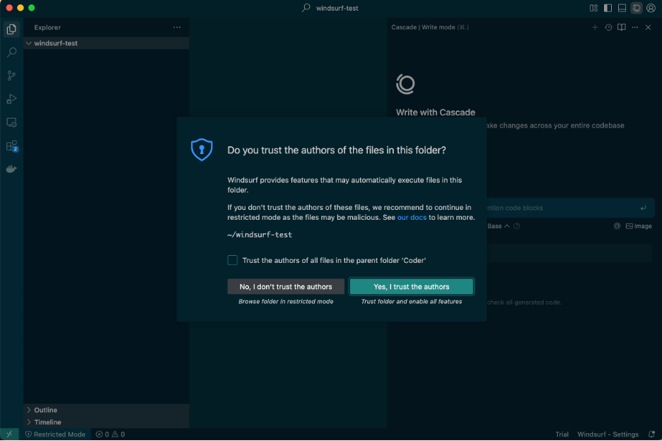Click windsurf-test title bar search box
The image size is (662, 441).
point(330,8)
